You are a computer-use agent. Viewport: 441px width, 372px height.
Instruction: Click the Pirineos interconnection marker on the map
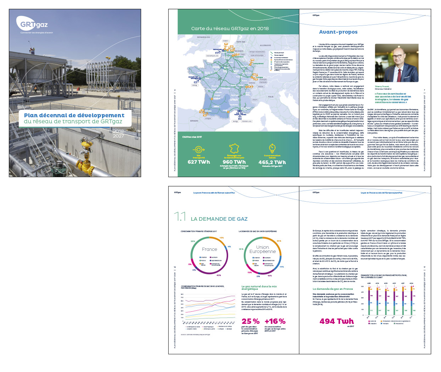tap(204, 112)
